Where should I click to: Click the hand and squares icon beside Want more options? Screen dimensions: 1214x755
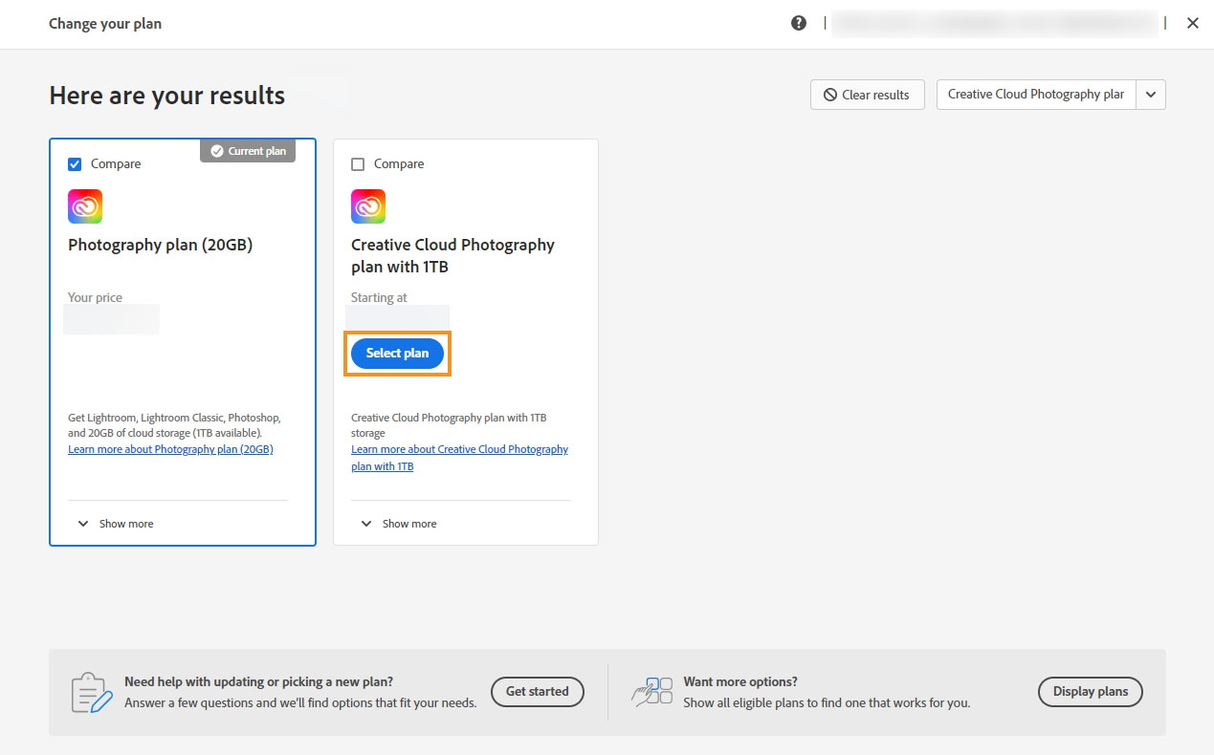(651, 692)
